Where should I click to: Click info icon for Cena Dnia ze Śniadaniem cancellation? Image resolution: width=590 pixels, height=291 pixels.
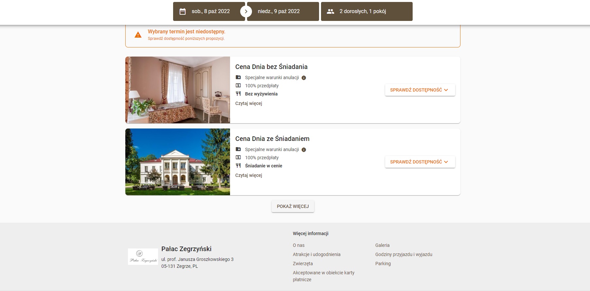304,150
